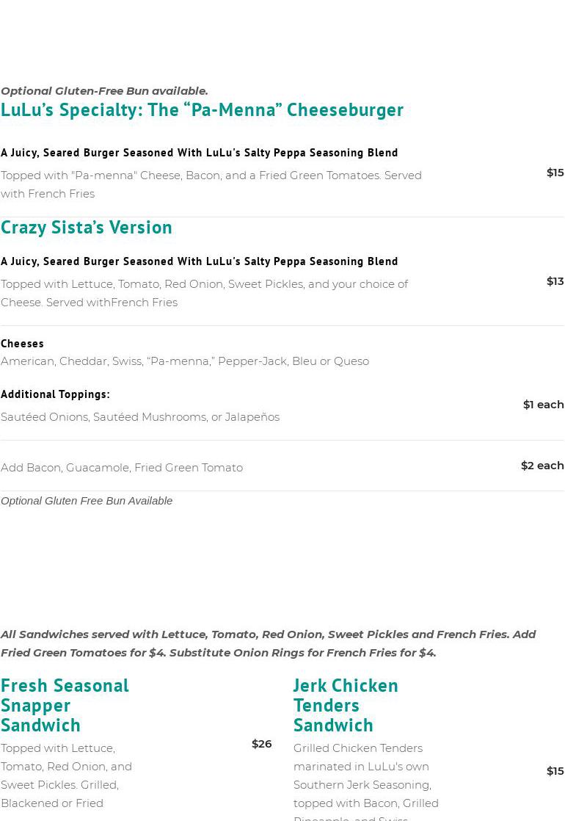Click the $1 each toppings price

[543, 405]
